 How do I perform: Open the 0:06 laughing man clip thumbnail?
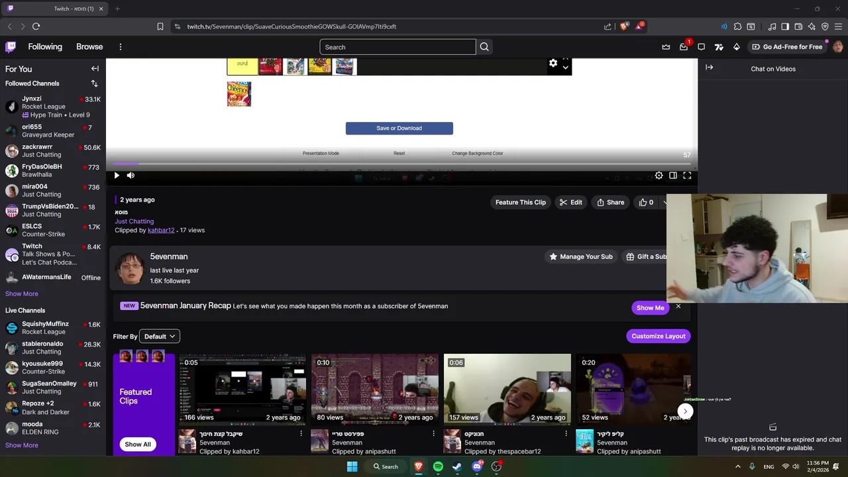click(507, 389)
